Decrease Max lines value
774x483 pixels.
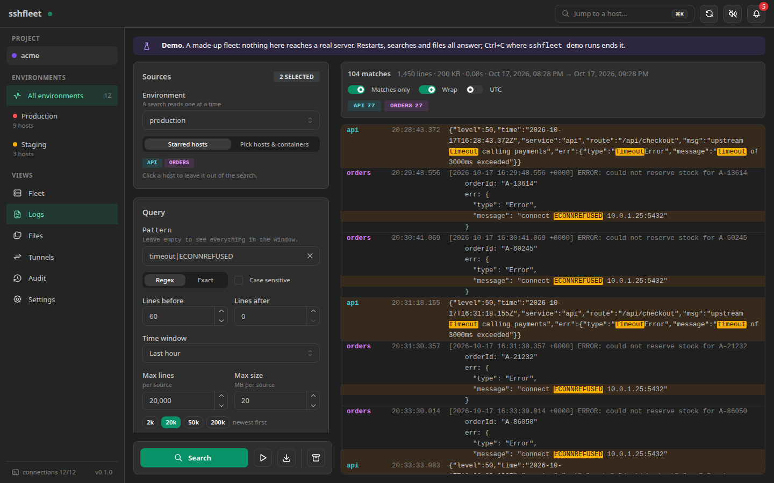click(221, 405)
